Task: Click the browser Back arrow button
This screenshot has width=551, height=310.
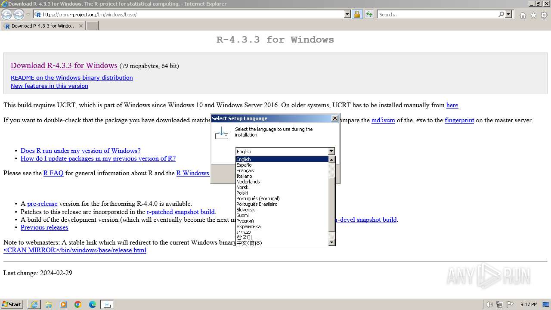Action: pos(7,15)
